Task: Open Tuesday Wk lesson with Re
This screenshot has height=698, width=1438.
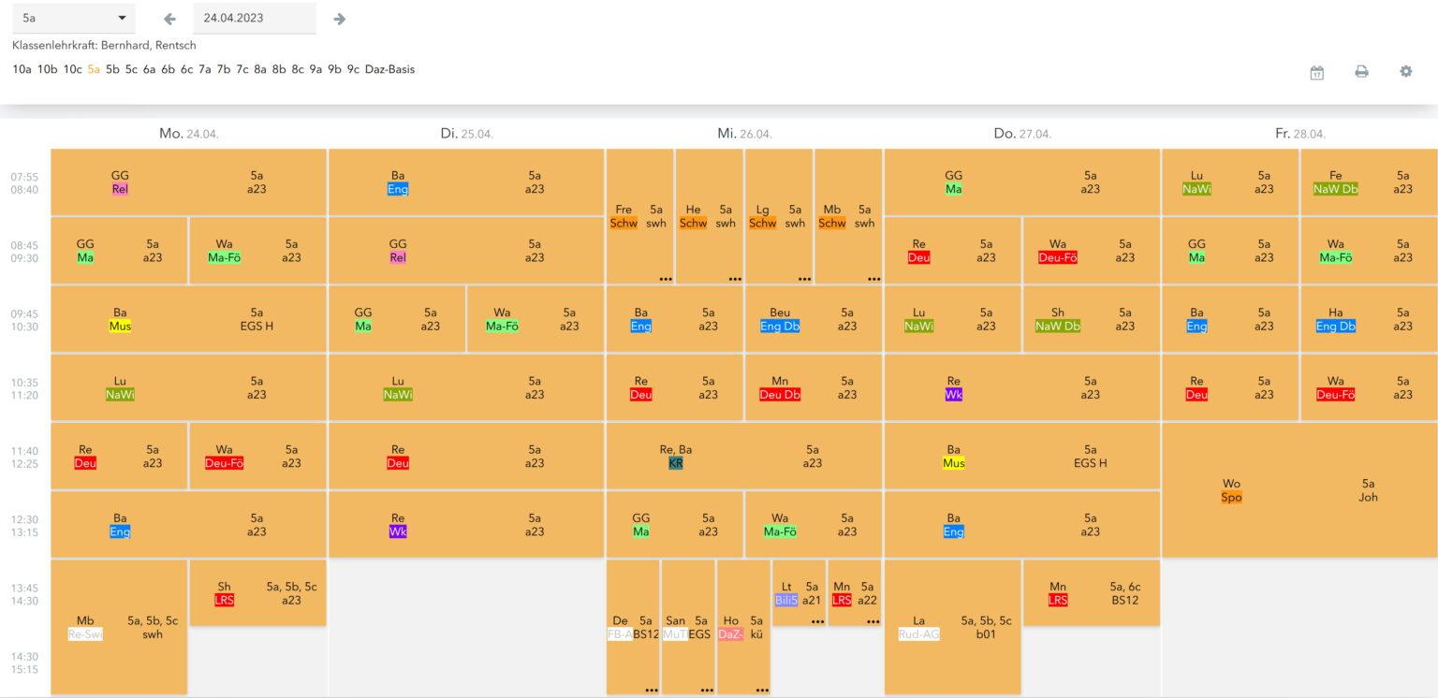Action: tap(466, 524)
